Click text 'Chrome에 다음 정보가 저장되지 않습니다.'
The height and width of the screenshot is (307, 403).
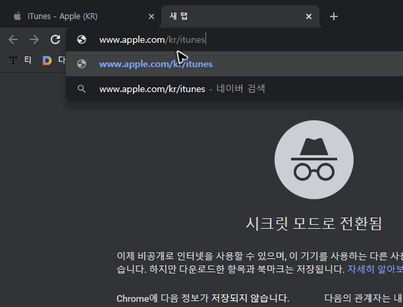(x=203, y=298)
